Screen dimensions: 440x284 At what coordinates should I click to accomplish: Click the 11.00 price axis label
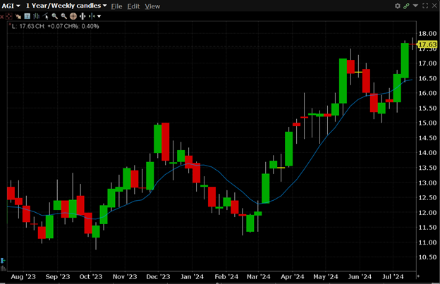[427, 242]
